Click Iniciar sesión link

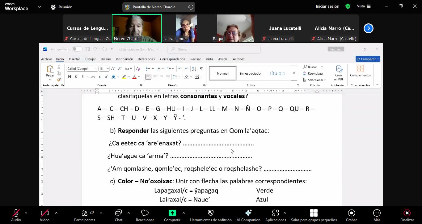(327, 6)
